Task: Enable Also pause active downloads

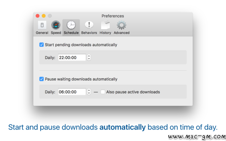Action: click(103, 92)
